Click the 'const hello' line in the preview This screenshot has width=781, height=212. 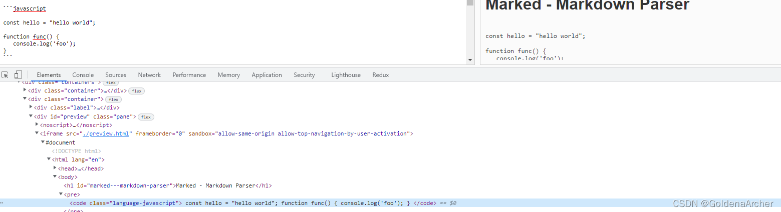536,36
